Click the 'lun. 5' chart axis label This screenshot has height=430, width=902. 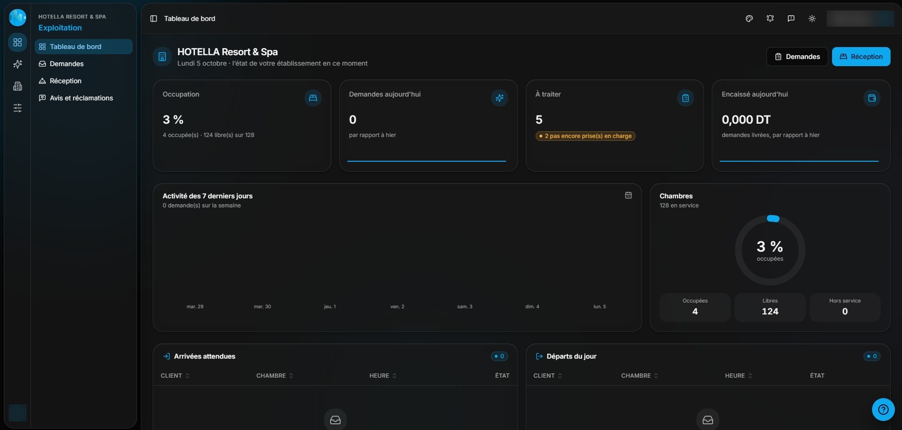(x=600, y=307)
